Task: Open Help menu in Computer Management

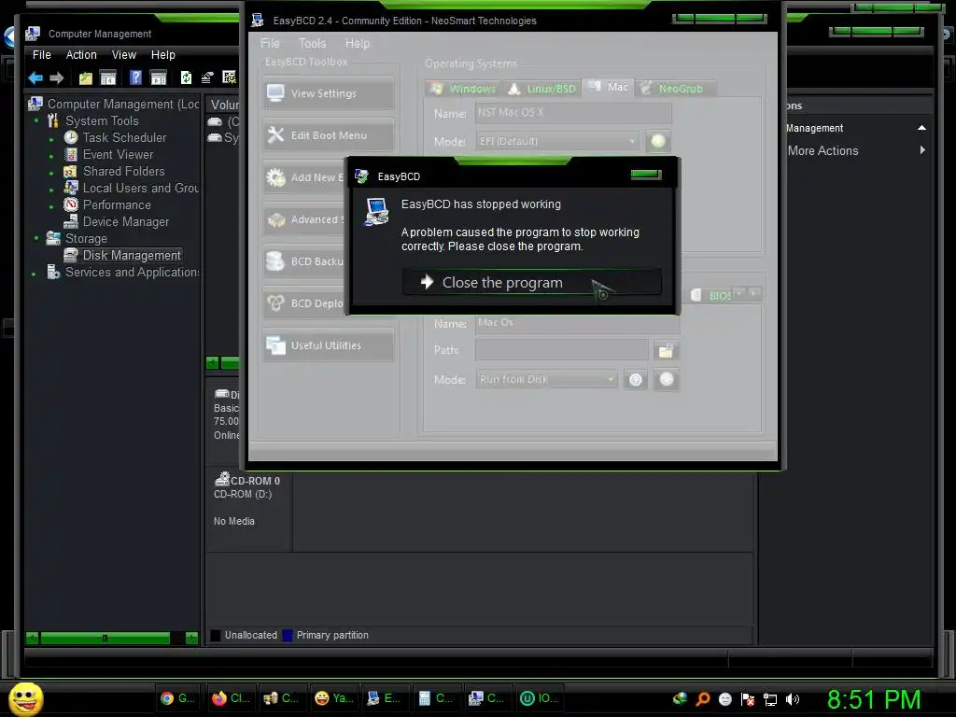Action: point(162,55)
